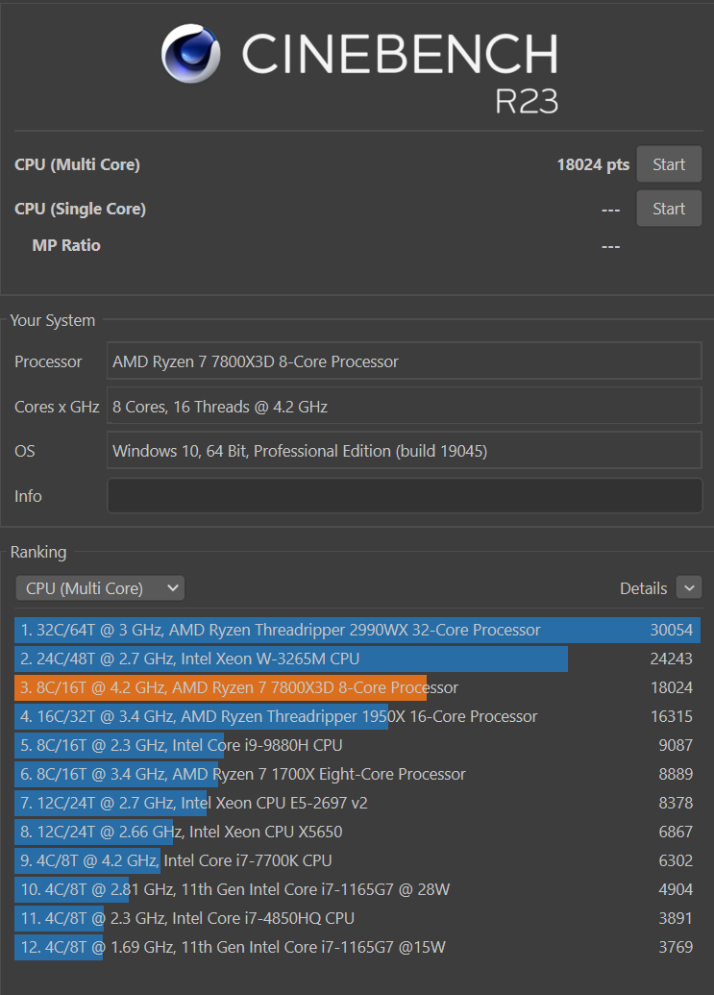Image resolution: width=714 pixels, height=995 pixels.
Task: Click the 24243 score value
Action: 672,659
